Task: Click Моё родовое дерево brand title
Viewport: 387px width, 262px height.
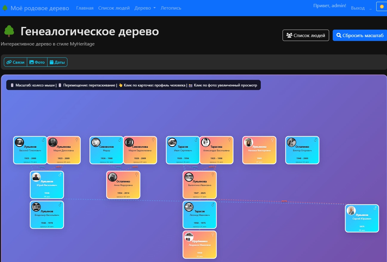Action: click(40, 8)
